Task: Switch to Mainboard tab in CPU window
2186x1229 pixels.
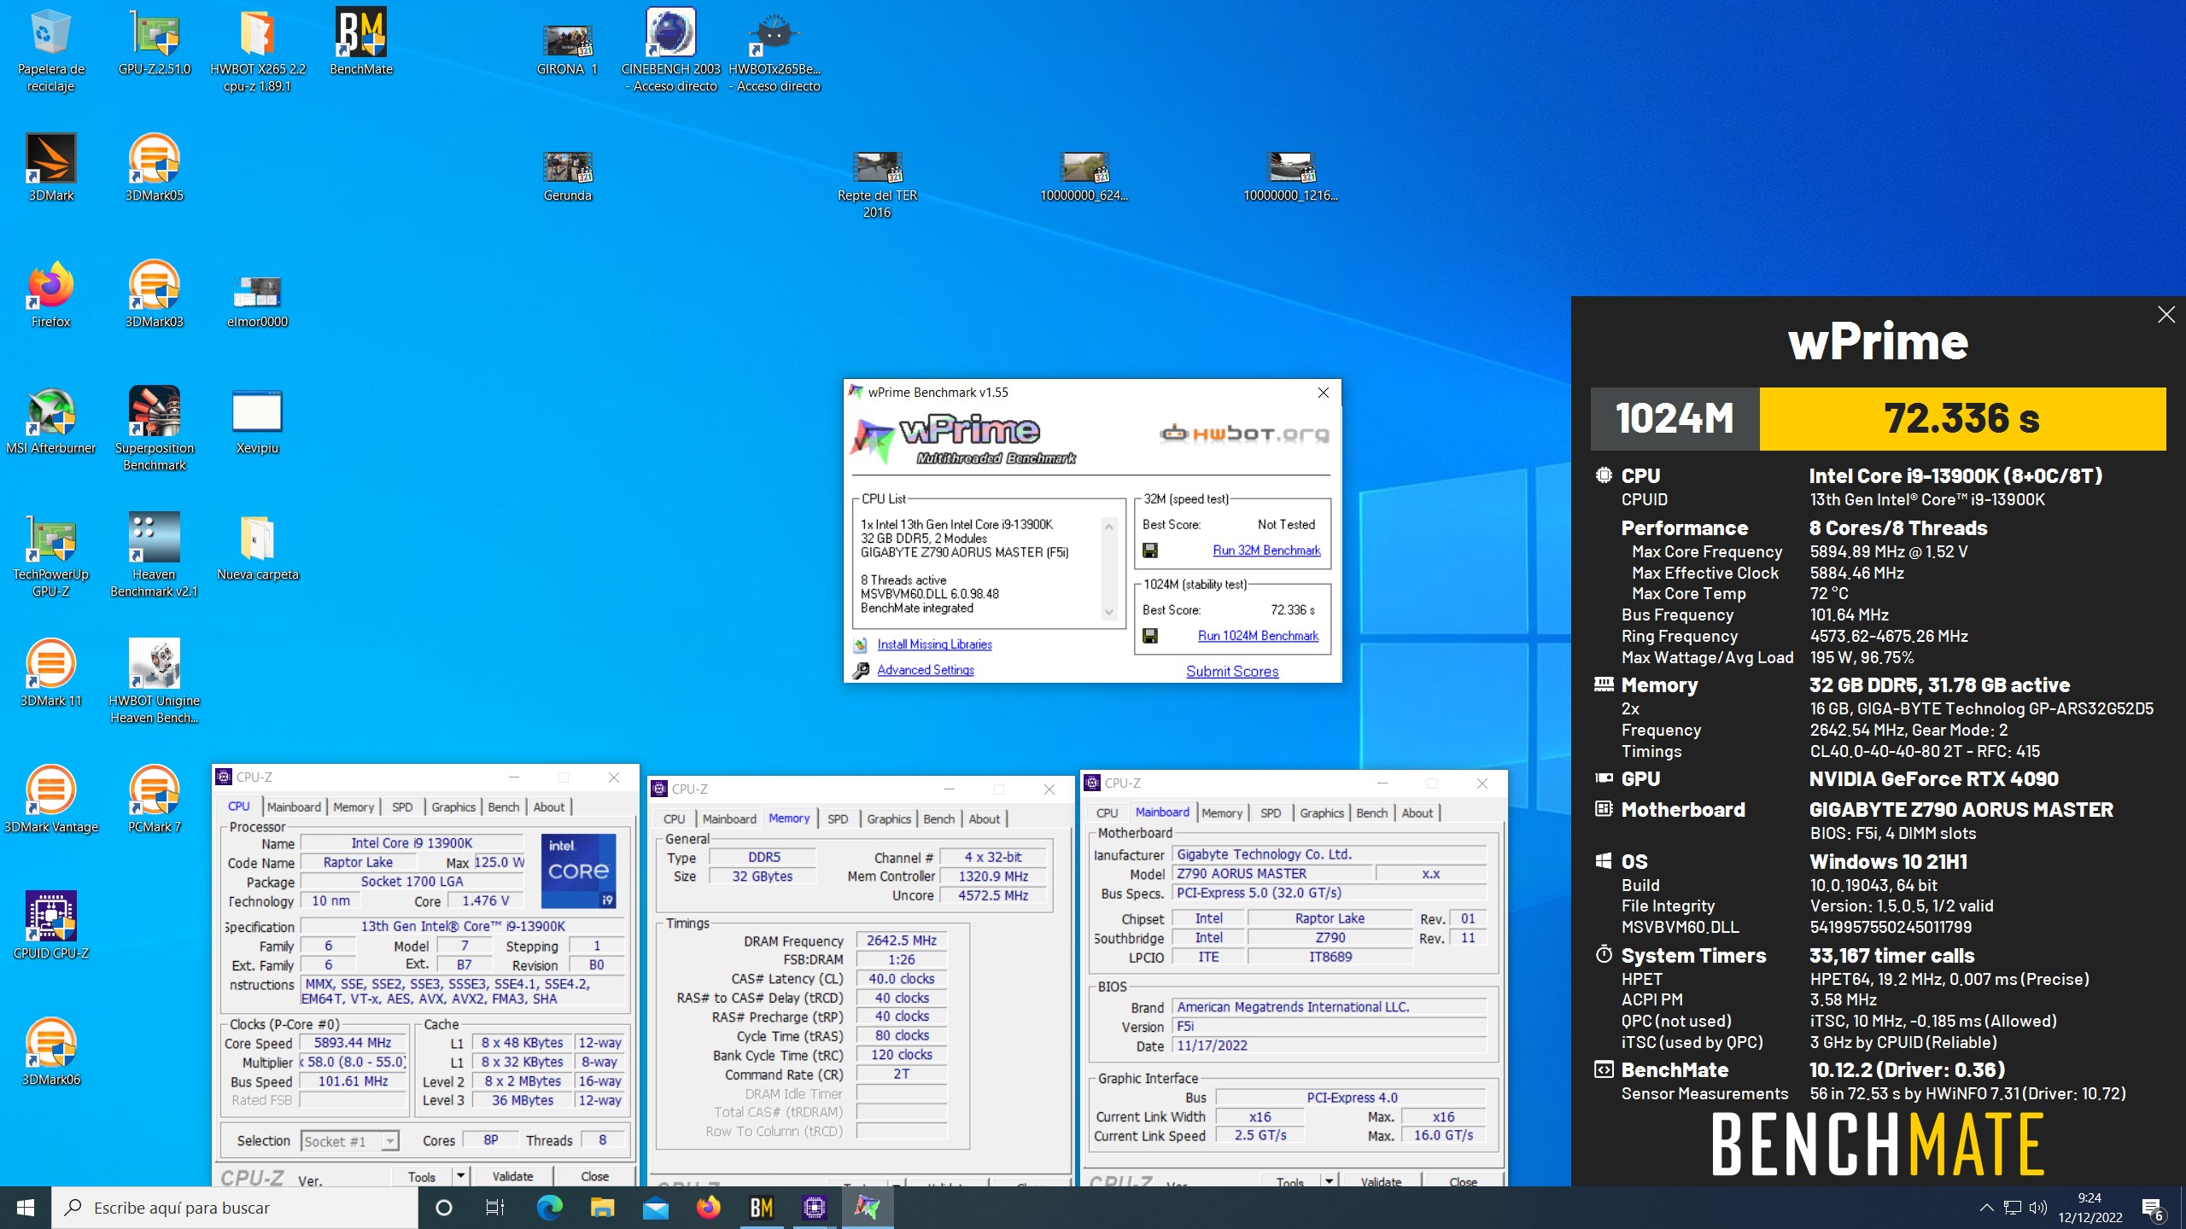Action: click(294, 807)
